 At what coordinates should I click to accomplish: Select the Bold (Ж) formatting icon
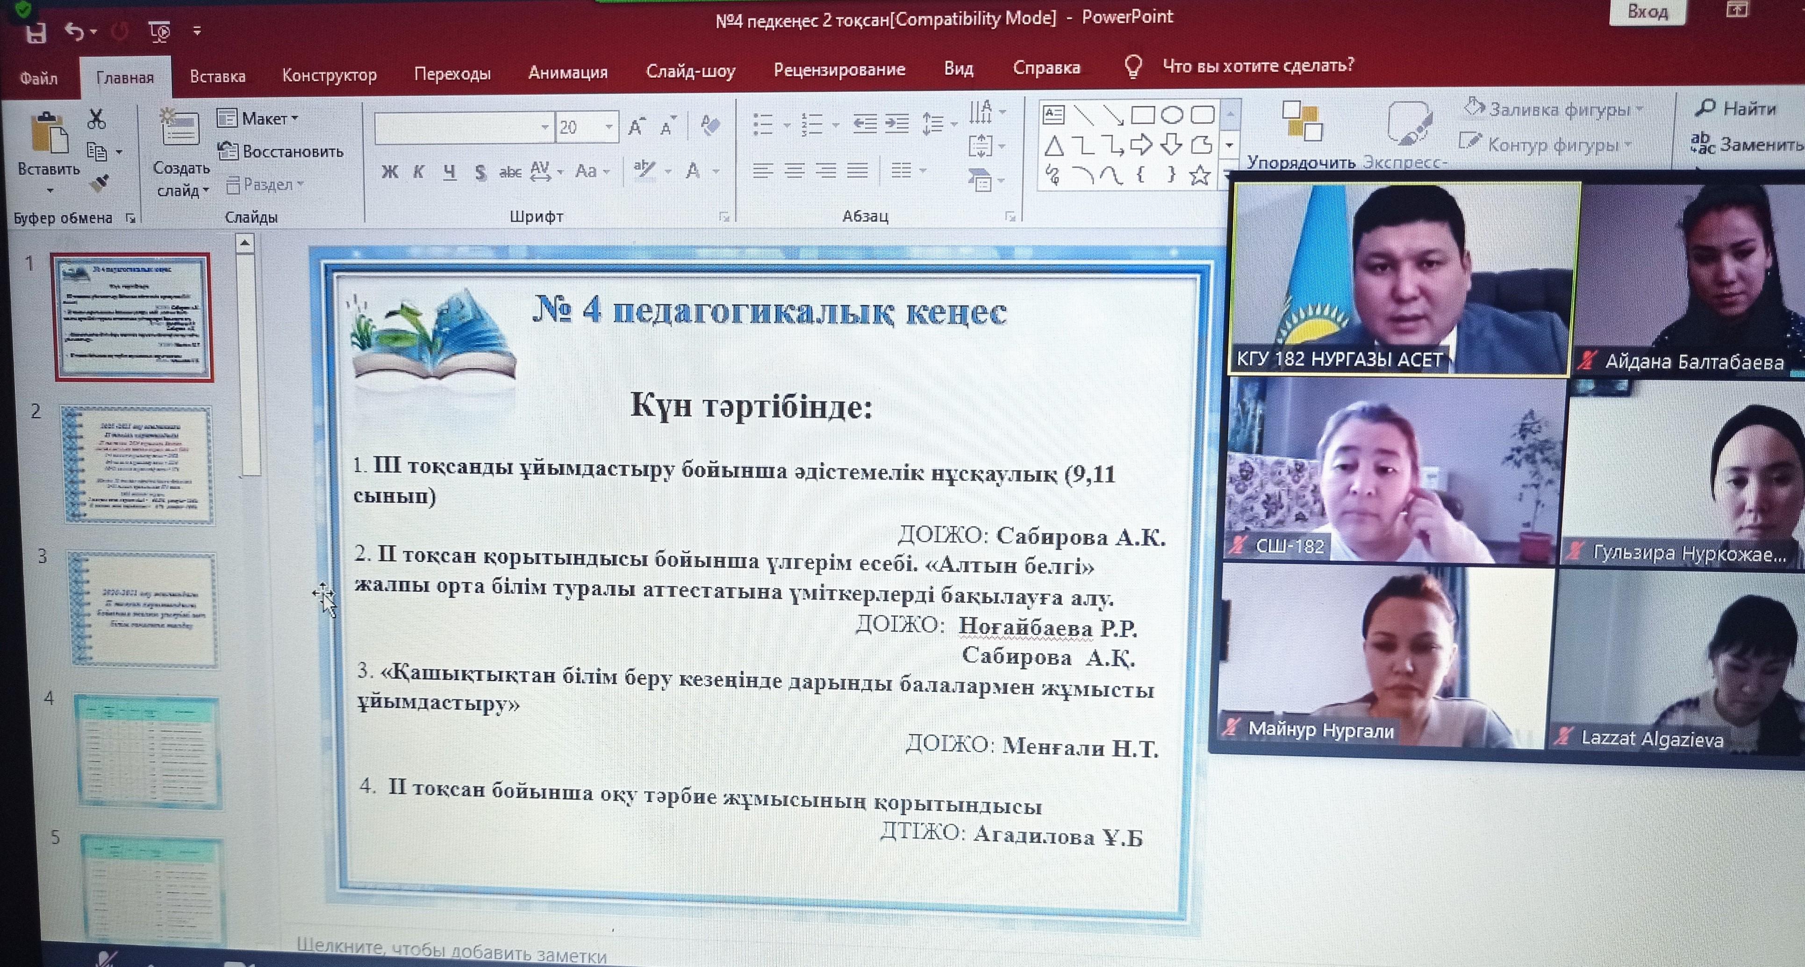[391, 172]
